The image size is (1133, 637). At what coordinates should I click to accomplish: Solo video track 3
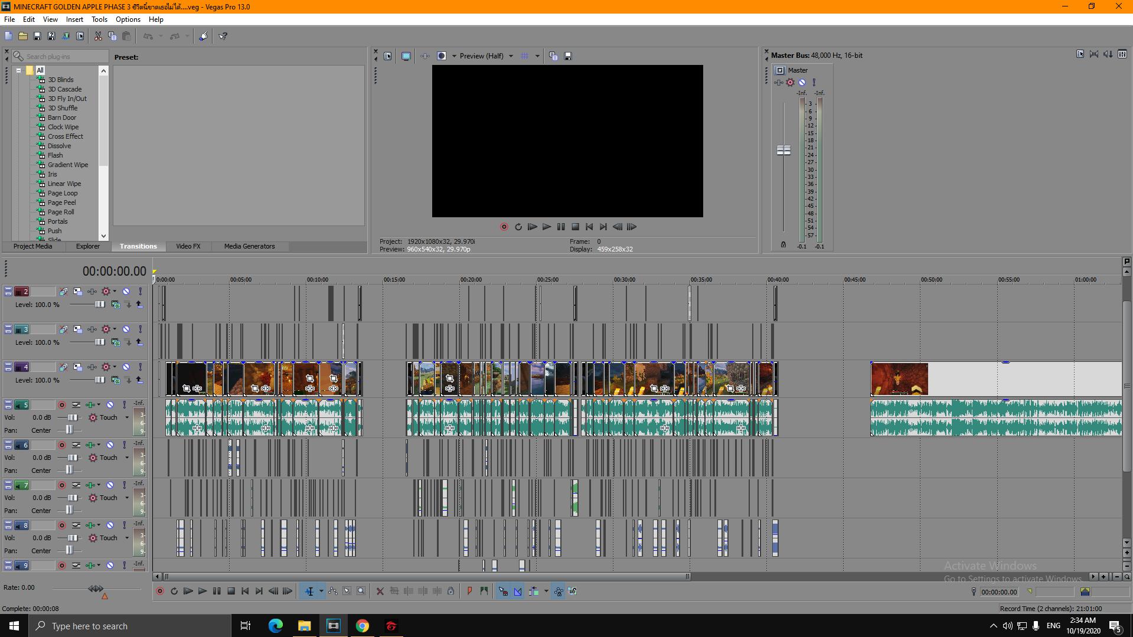pos(141,329)
